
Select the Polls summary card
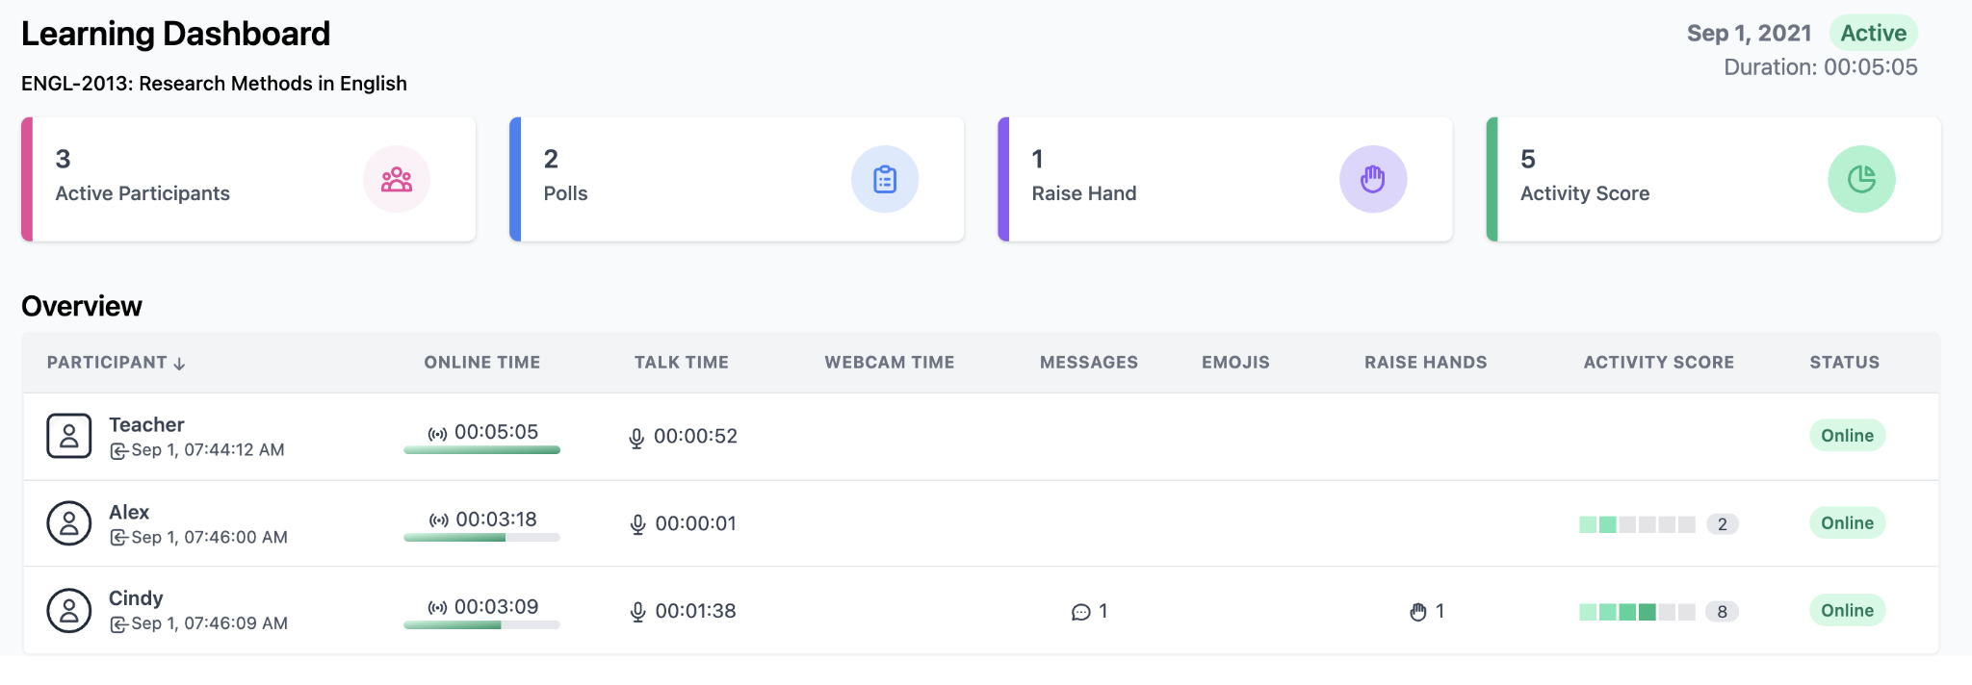tap(737, 179)
